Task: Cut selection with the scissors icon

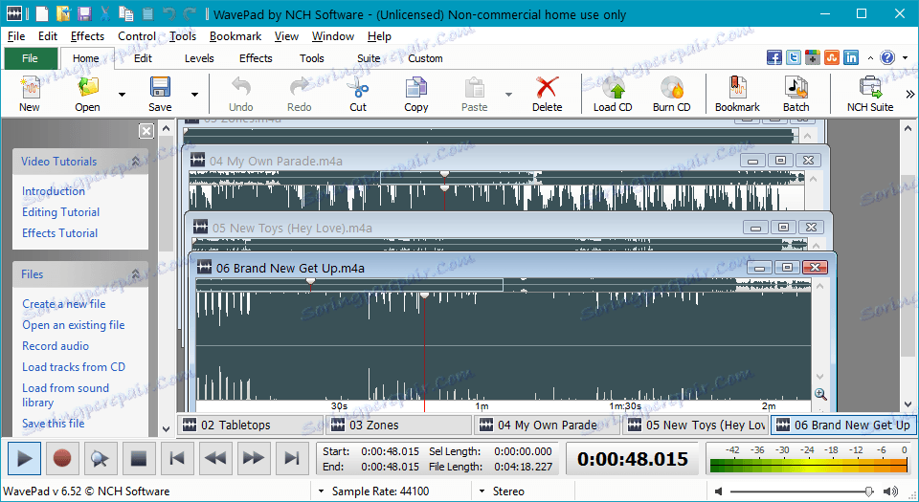Action: point(357,88)
